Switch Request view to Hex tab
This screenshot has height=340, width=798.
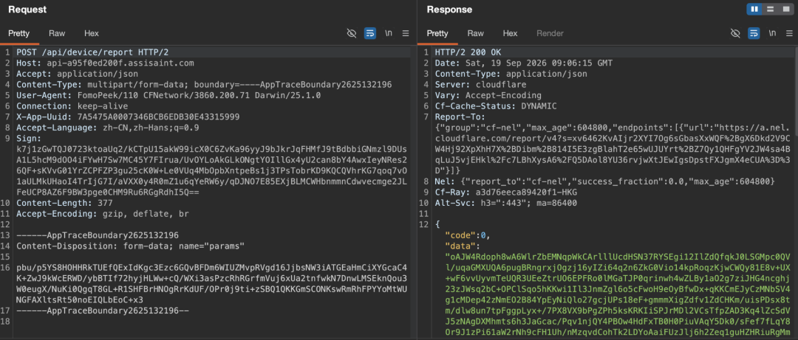pyautogui.click(x=92, y=33)
